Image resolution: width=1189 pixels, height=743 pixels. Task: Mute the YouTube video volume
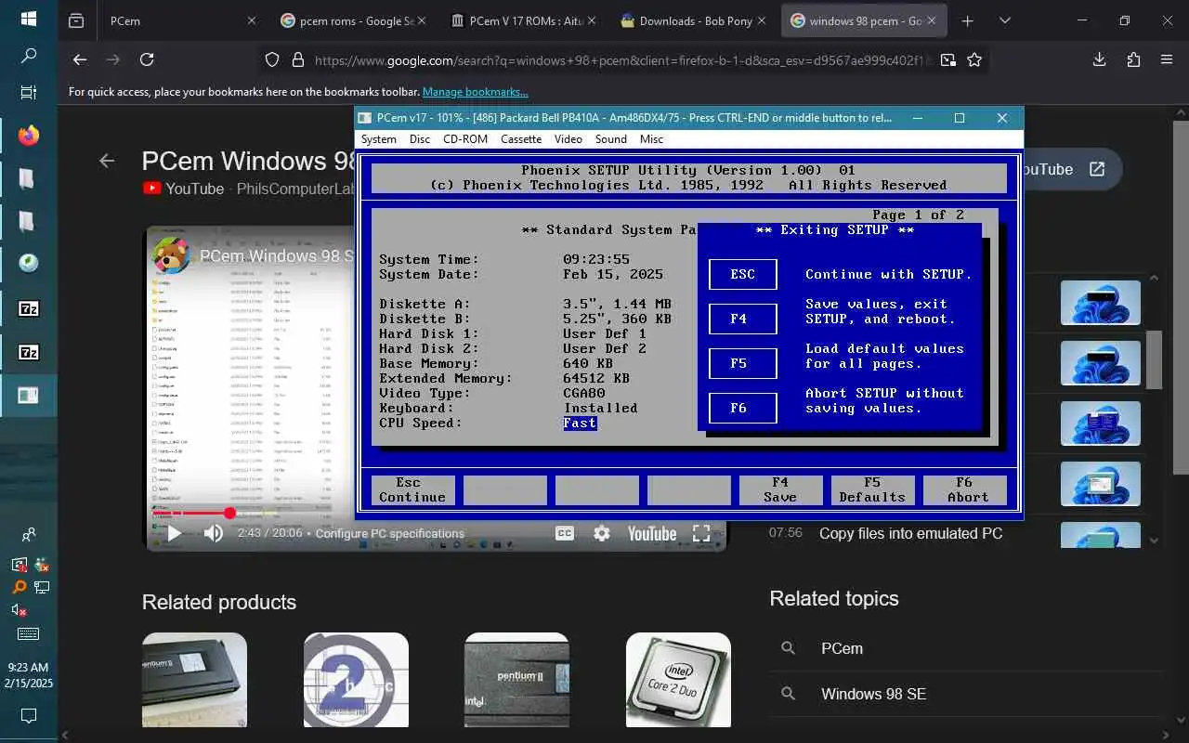click(x=213, y=533)
